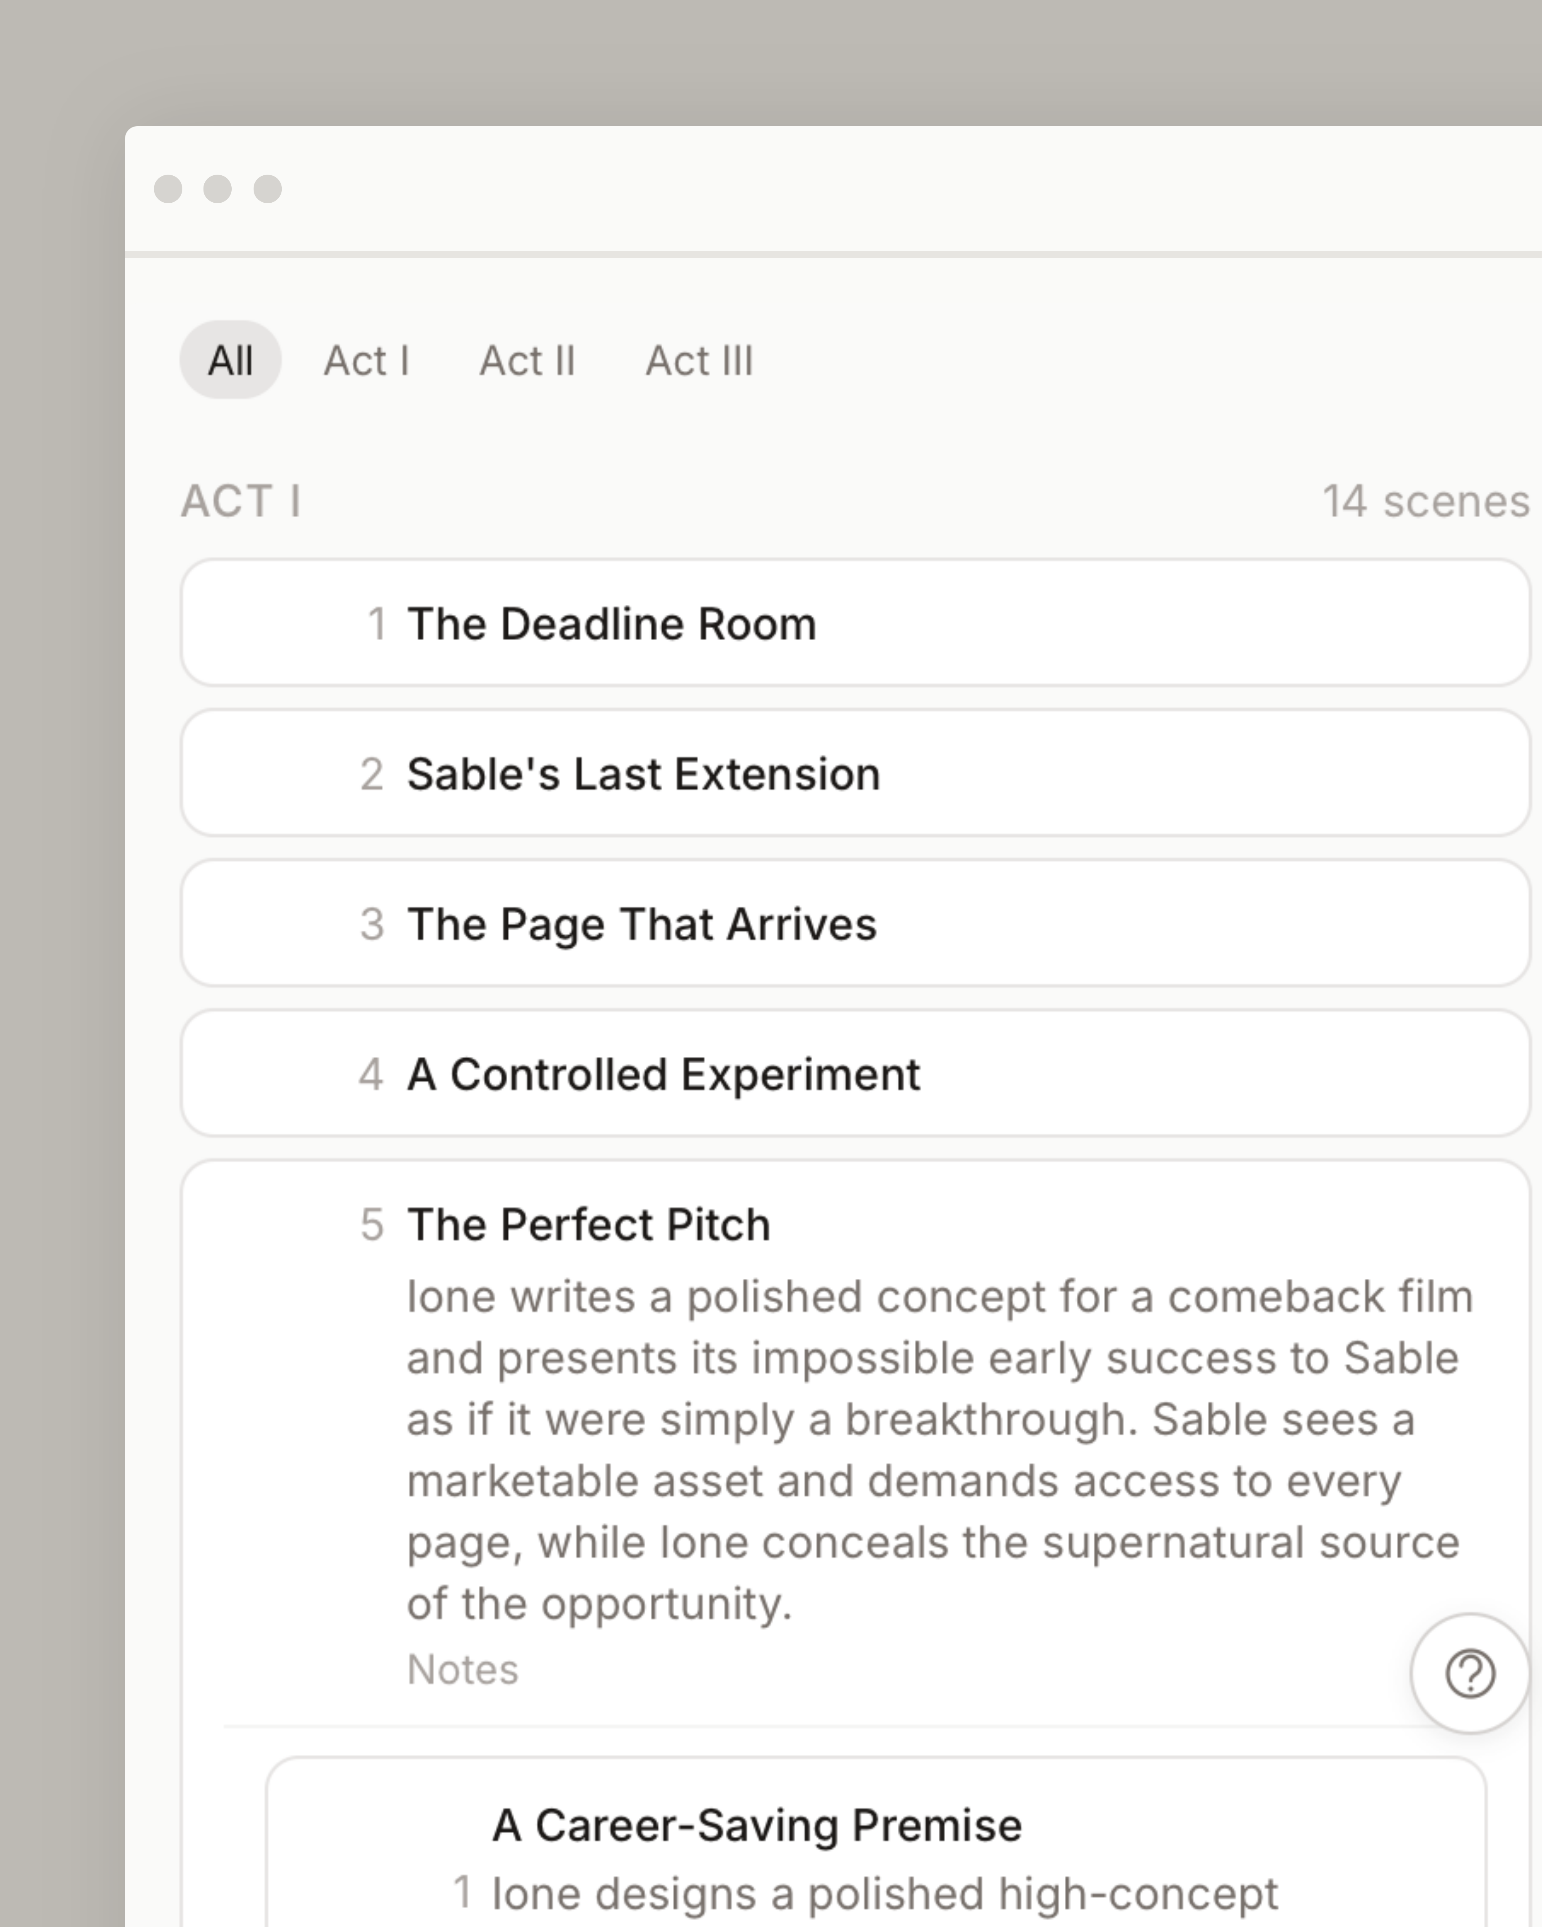1542x1927 pixels.
Task: Open the help question mark button
Action: [1470, 1673]
